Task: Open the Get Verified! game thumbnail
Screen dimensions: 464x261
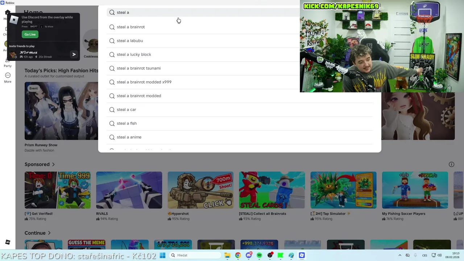Action: click(x=58, y=190)
